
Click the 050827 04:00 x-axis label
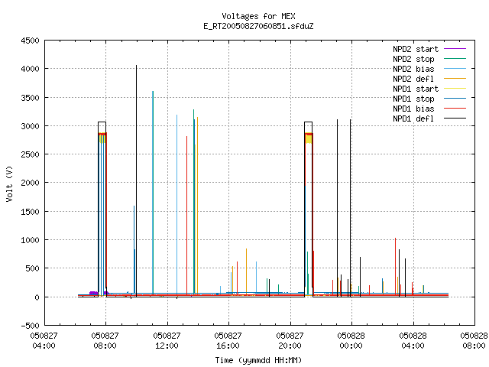pyautogui.click(x=44, y=340)
